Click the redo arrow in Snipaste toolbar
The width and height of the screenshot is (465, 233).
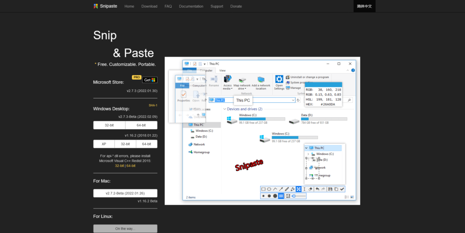[x=323, y=189]
